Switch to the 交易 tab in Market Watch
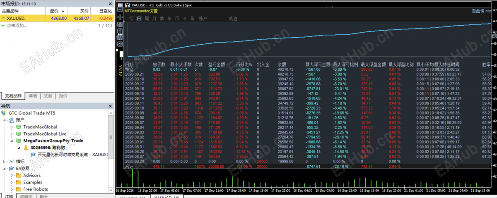Screen dimensions: 497x198 coord(48,95)
